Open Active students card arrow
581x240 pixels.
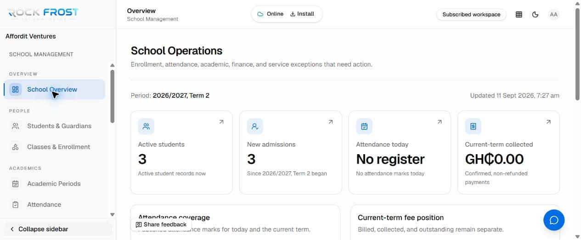pos(221,122)
